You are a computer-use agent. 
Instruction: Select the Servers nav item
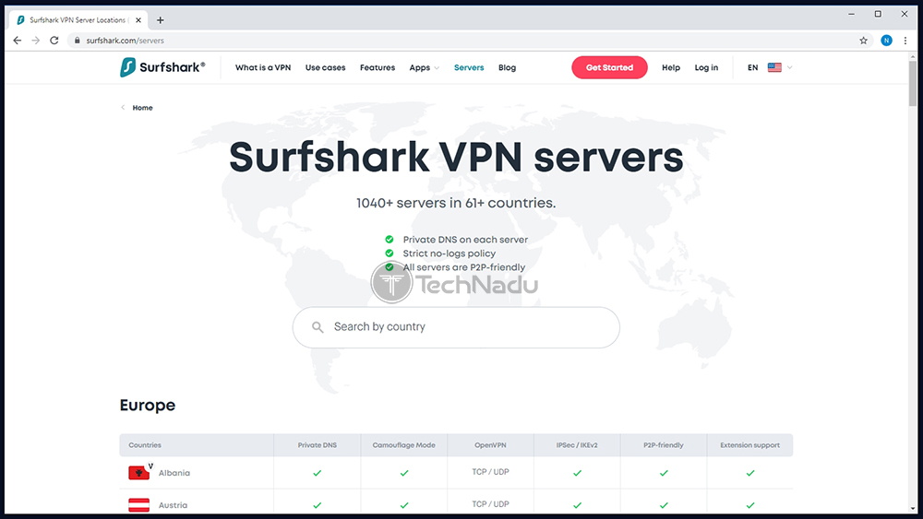click(x=469, y=67)
